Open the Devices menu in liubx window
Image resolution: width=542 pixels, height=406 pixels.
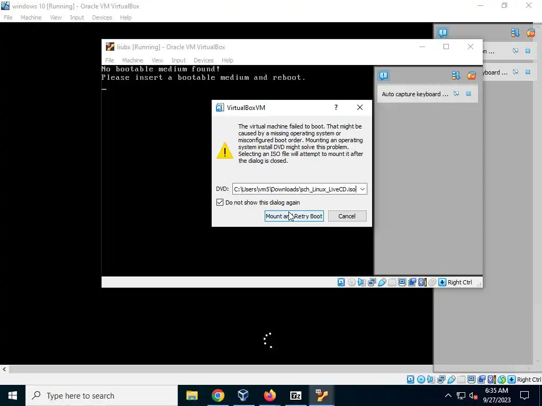point(203,60)
